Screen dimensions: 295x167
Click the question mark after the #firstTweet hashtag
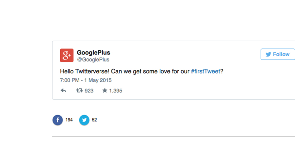tap(222, 71)
